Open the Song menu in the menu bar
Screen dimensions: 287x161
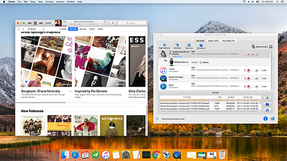click(33, 2)
